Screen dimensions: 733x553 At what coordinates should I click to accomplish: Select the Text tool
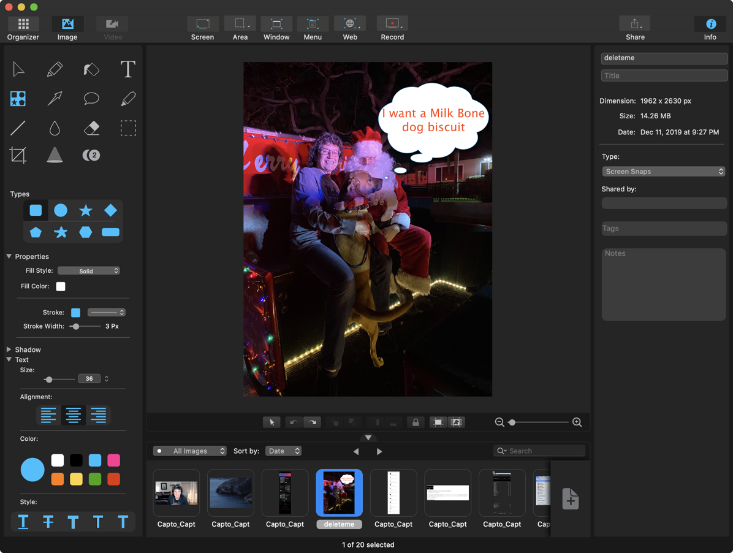(127, 69)
